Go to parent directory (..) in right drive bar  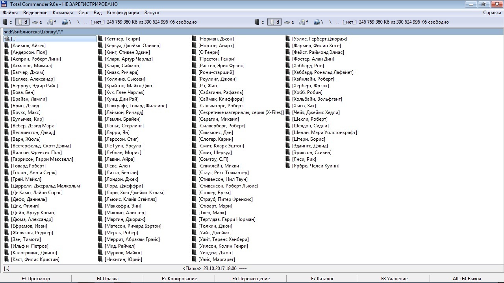tap(337, 22)
